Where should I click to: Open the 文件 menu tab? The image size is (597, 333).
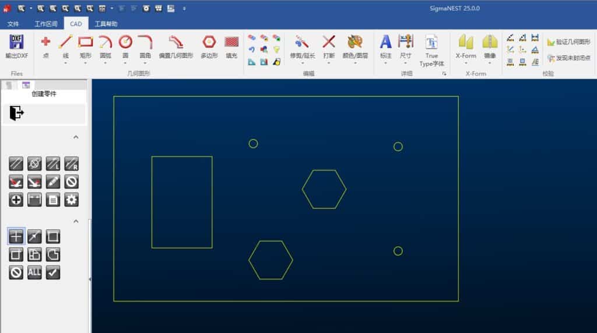point(13,24)
